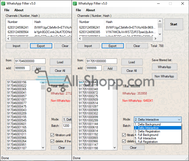Image resolution: width=189 pixels, height=161 pixels.
Task: Click Clear All in the left window
Action: pyautogui.click(x=60, y=71)
